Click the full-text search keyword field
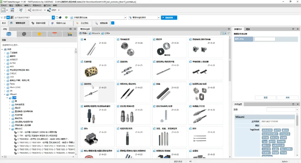 pyautogui.click(x=33, y=18)
